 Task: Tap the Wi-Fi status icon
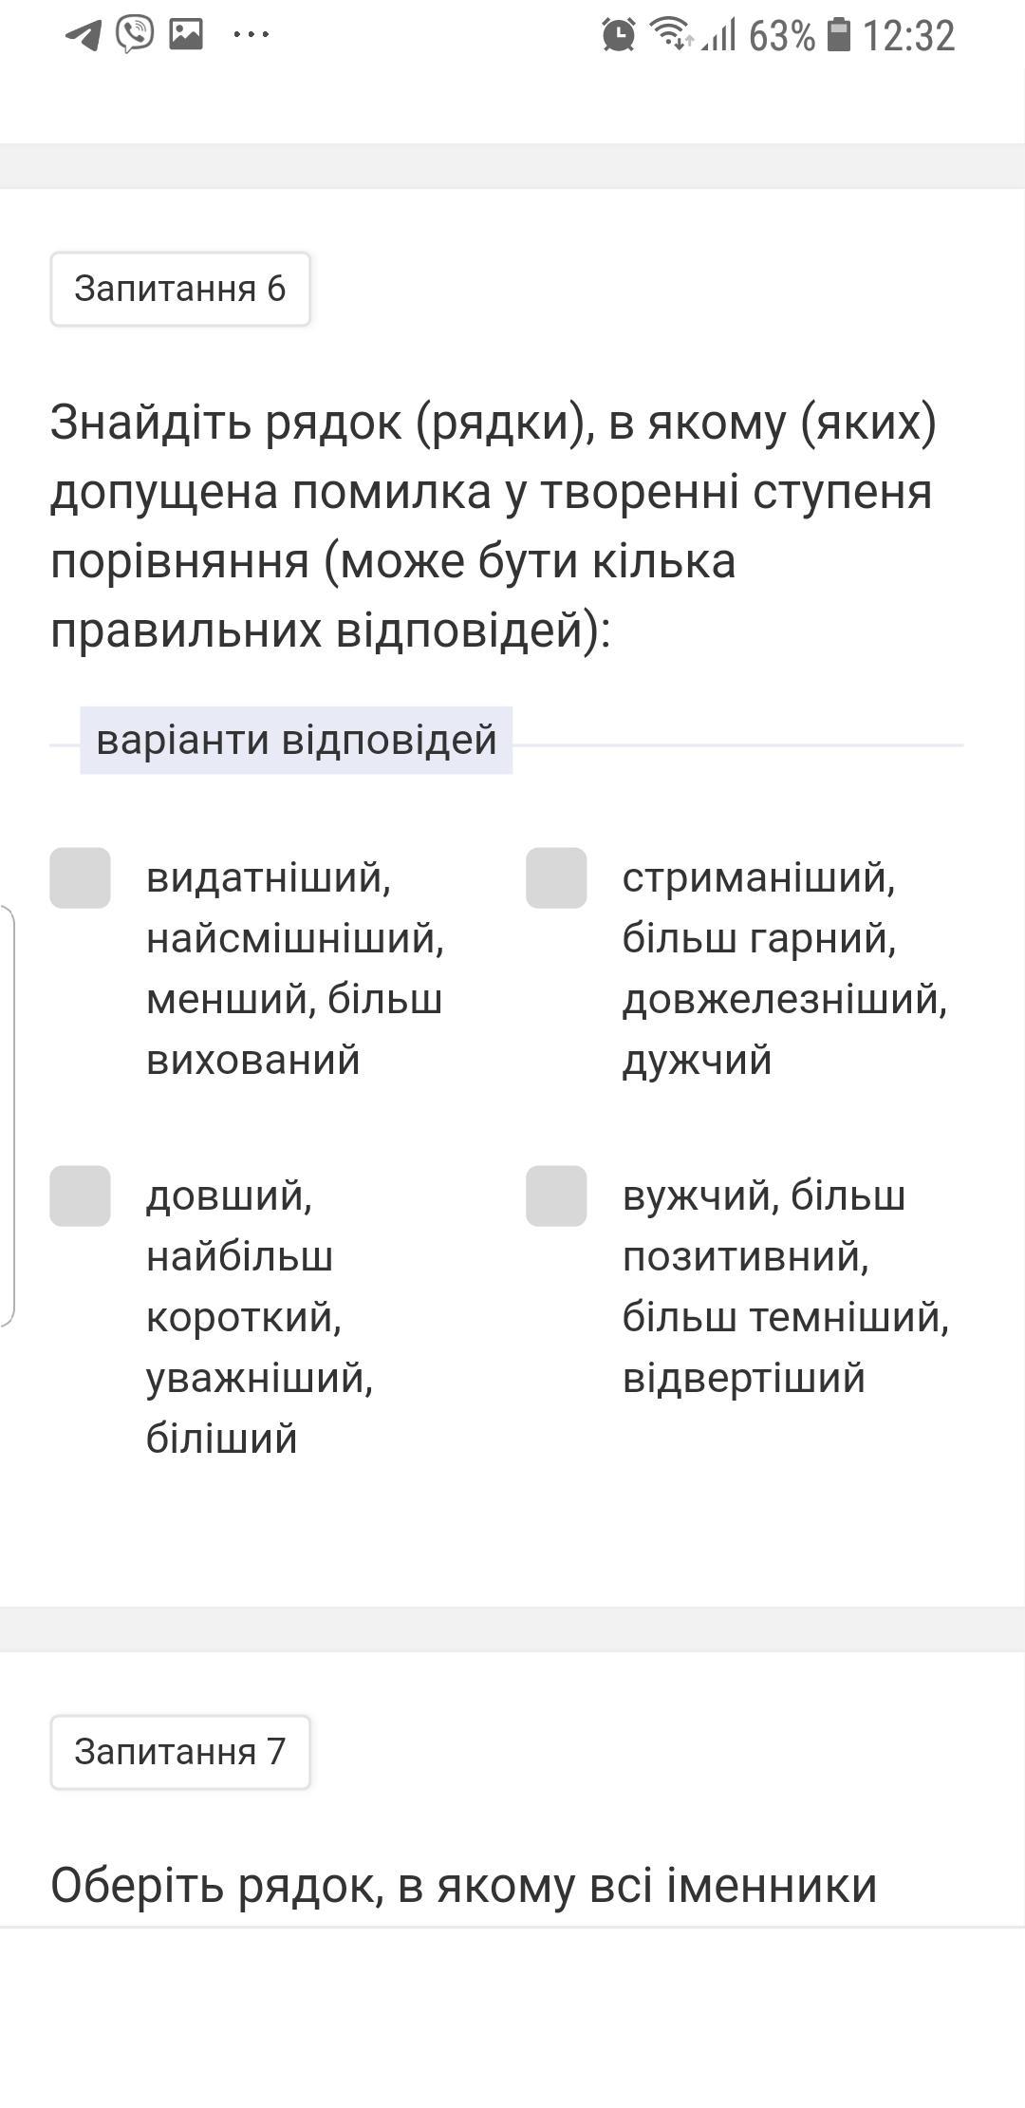pyautogui.click(x=670, y=34)
